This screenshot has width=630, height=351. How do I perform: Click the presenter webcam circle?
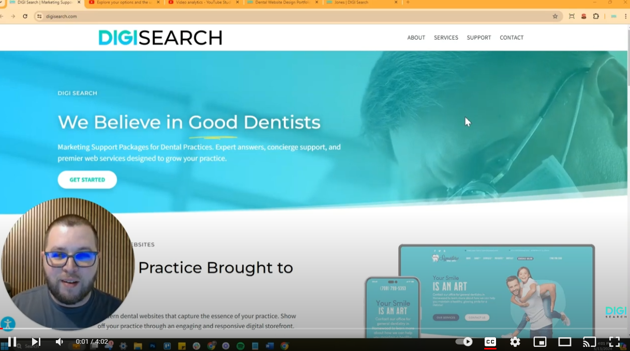click(x=68, y=264)
